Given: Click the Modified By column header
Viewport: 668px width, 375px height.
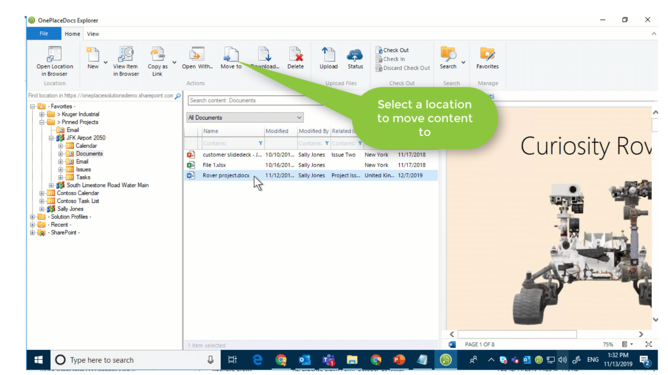Looking at the screenshot, I should coord(313,131).
